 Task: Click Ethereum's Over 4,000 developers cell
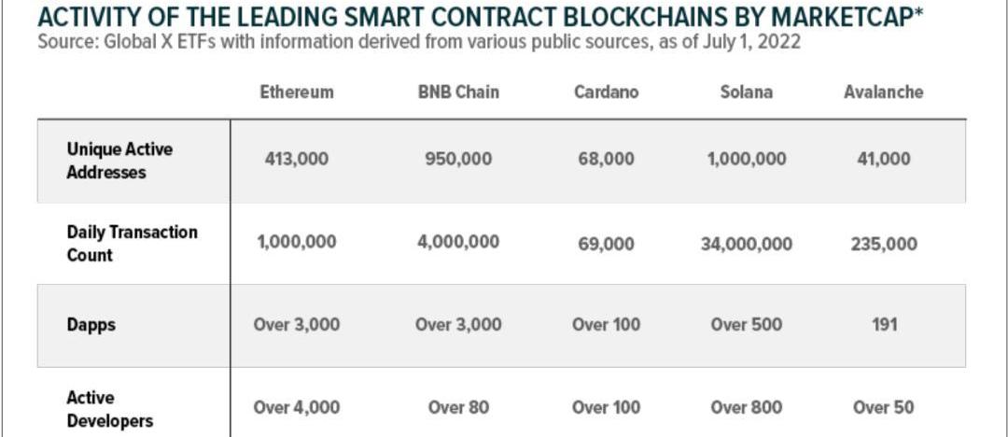[297, 407]
